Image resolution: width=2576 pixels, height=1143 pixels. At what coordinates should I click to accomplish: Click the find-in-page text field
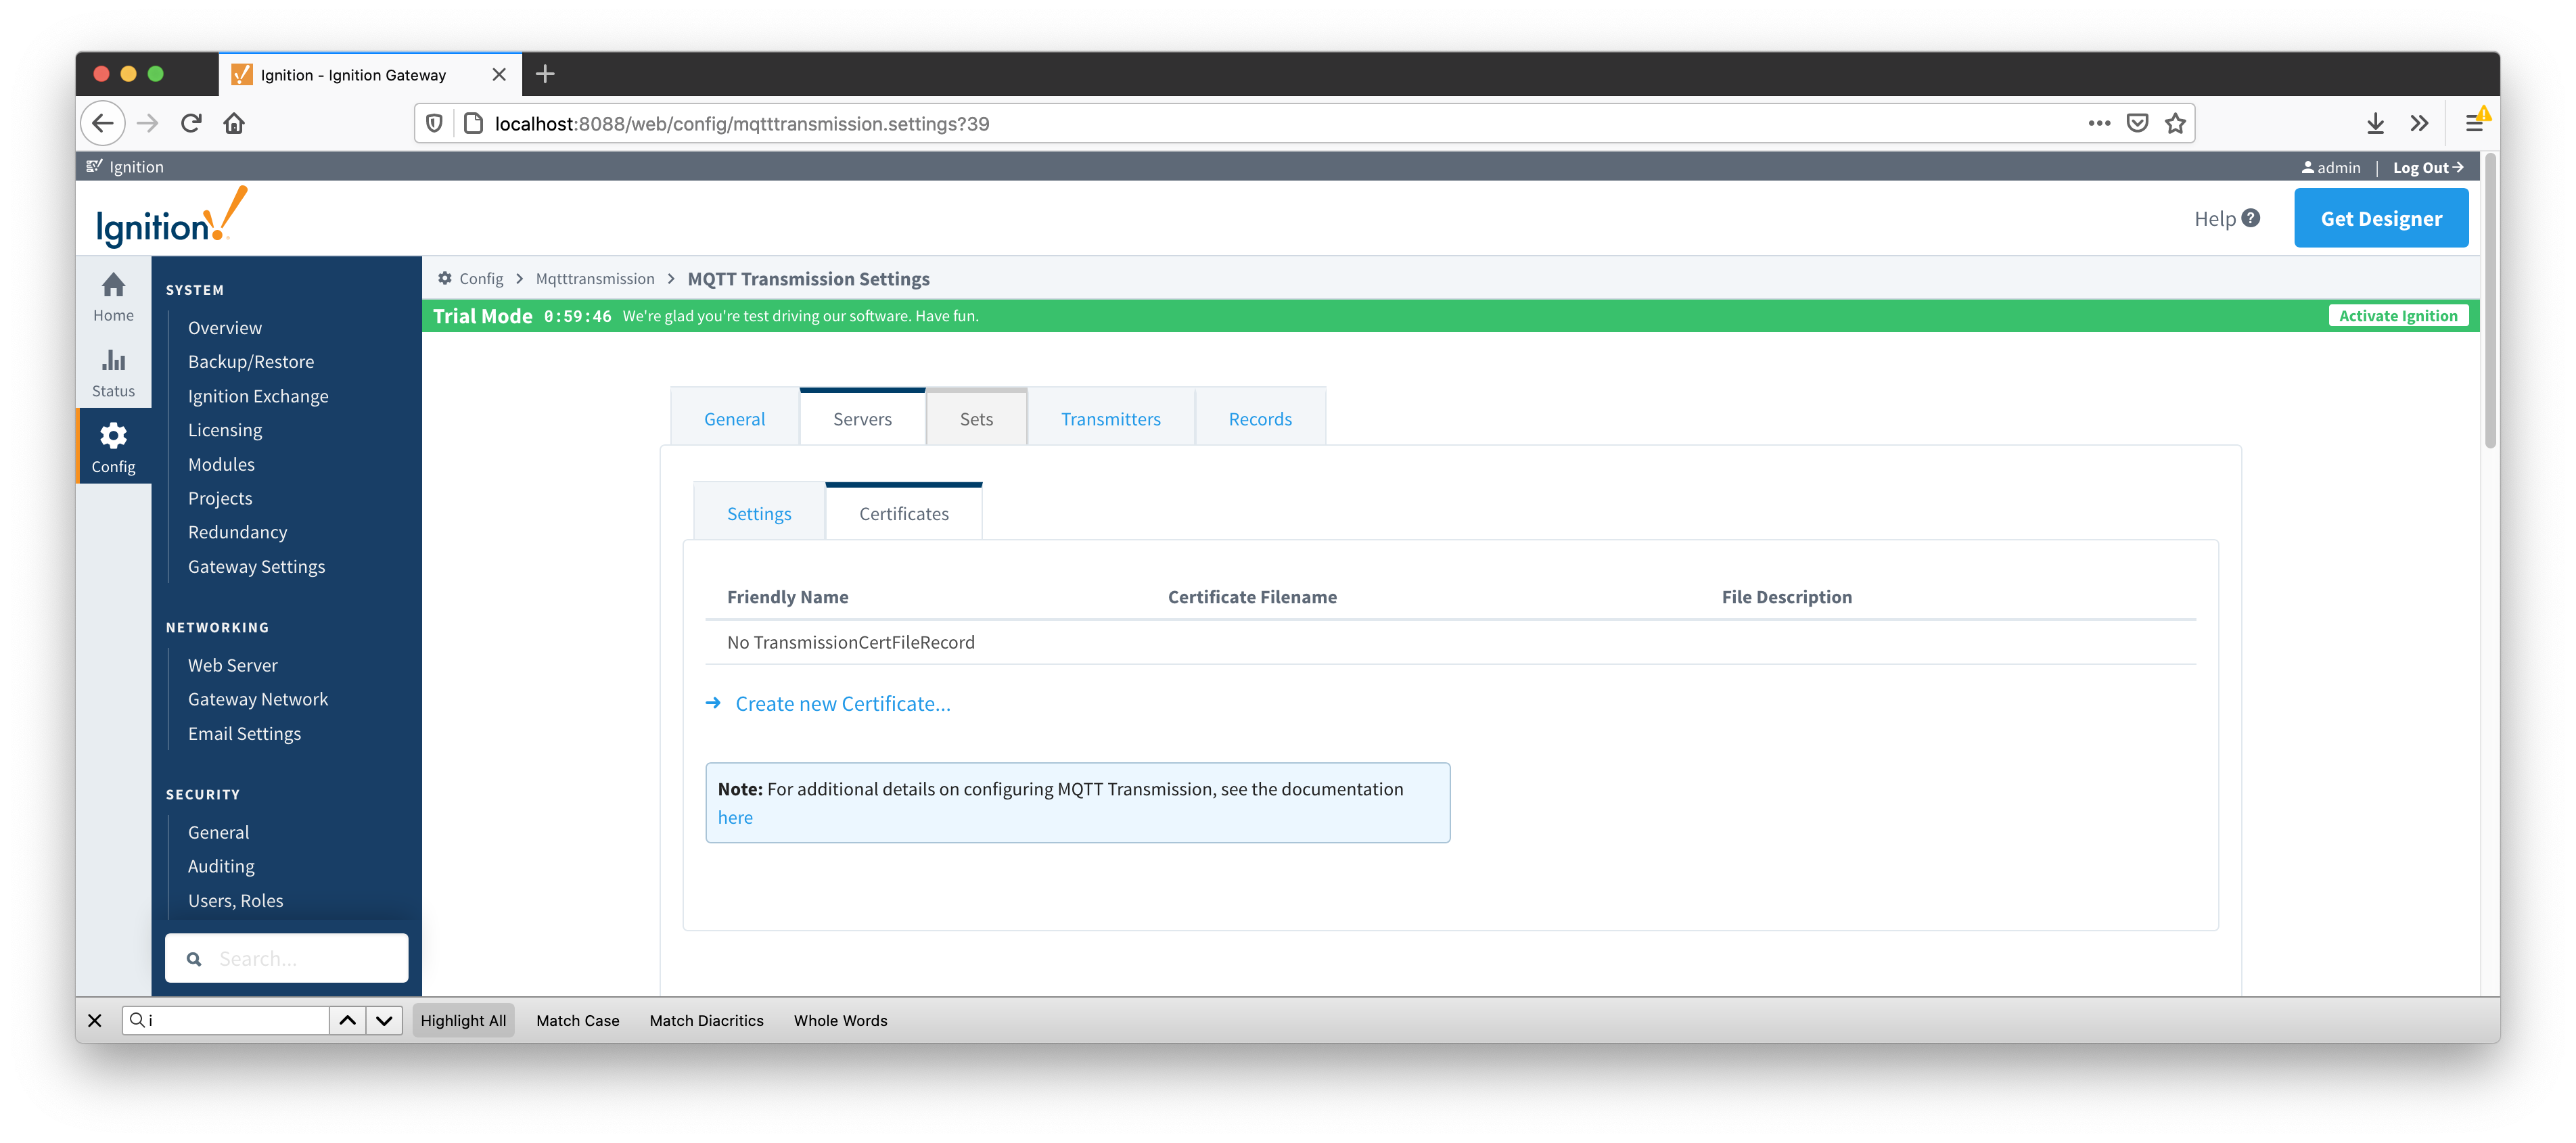click(226, 1020)
